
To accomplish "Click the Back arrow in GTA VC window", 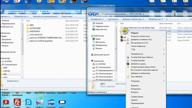I will pyautogui.click(x=90, y=14).
